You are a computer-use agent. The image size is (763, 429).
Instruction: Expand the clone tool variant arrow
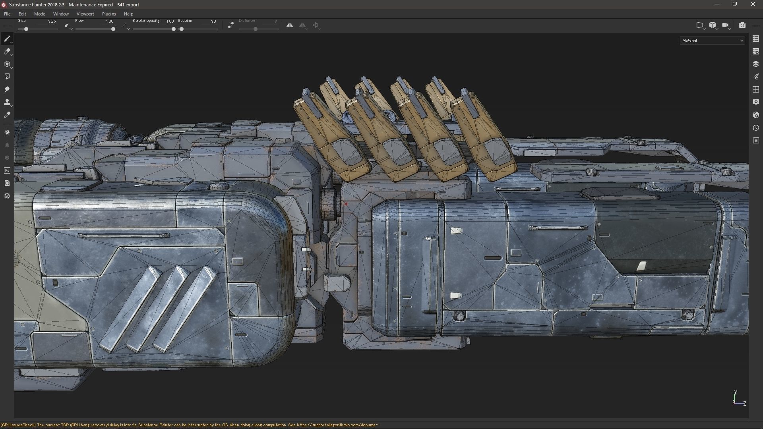pyautogui.click(x=12, y=106)
